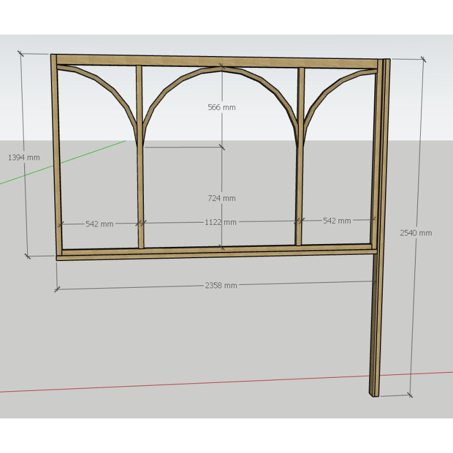The height and width of the screenshot is (453, 453).
Task: Select the 2540 mm post height label
Action: coord(416,232)
